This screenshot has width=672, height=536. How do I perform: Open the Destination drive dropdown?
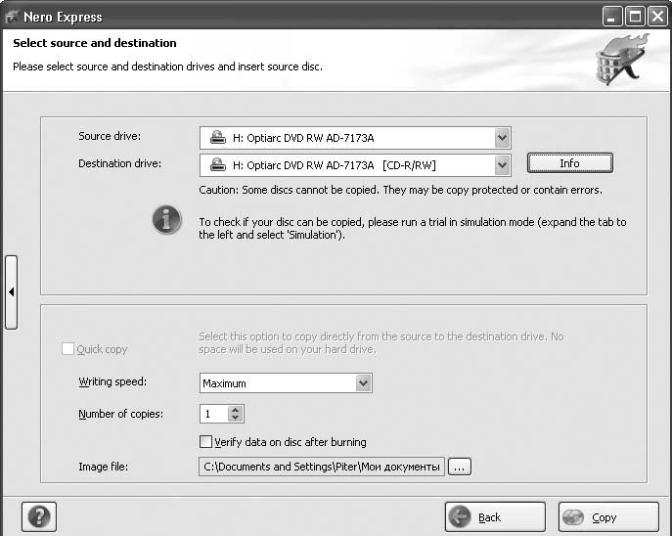coord(502,164)
